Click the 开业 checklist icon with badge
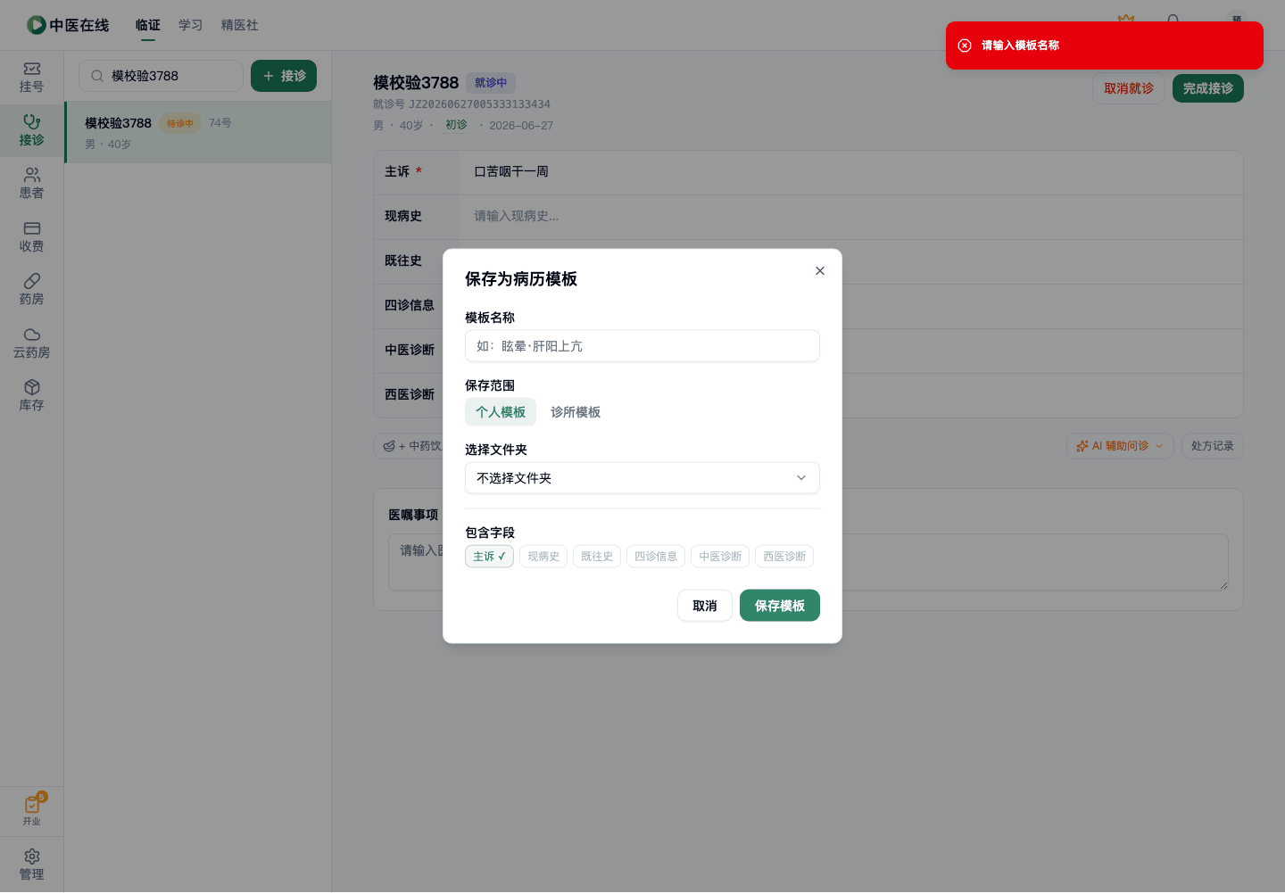 click(34, 803)
